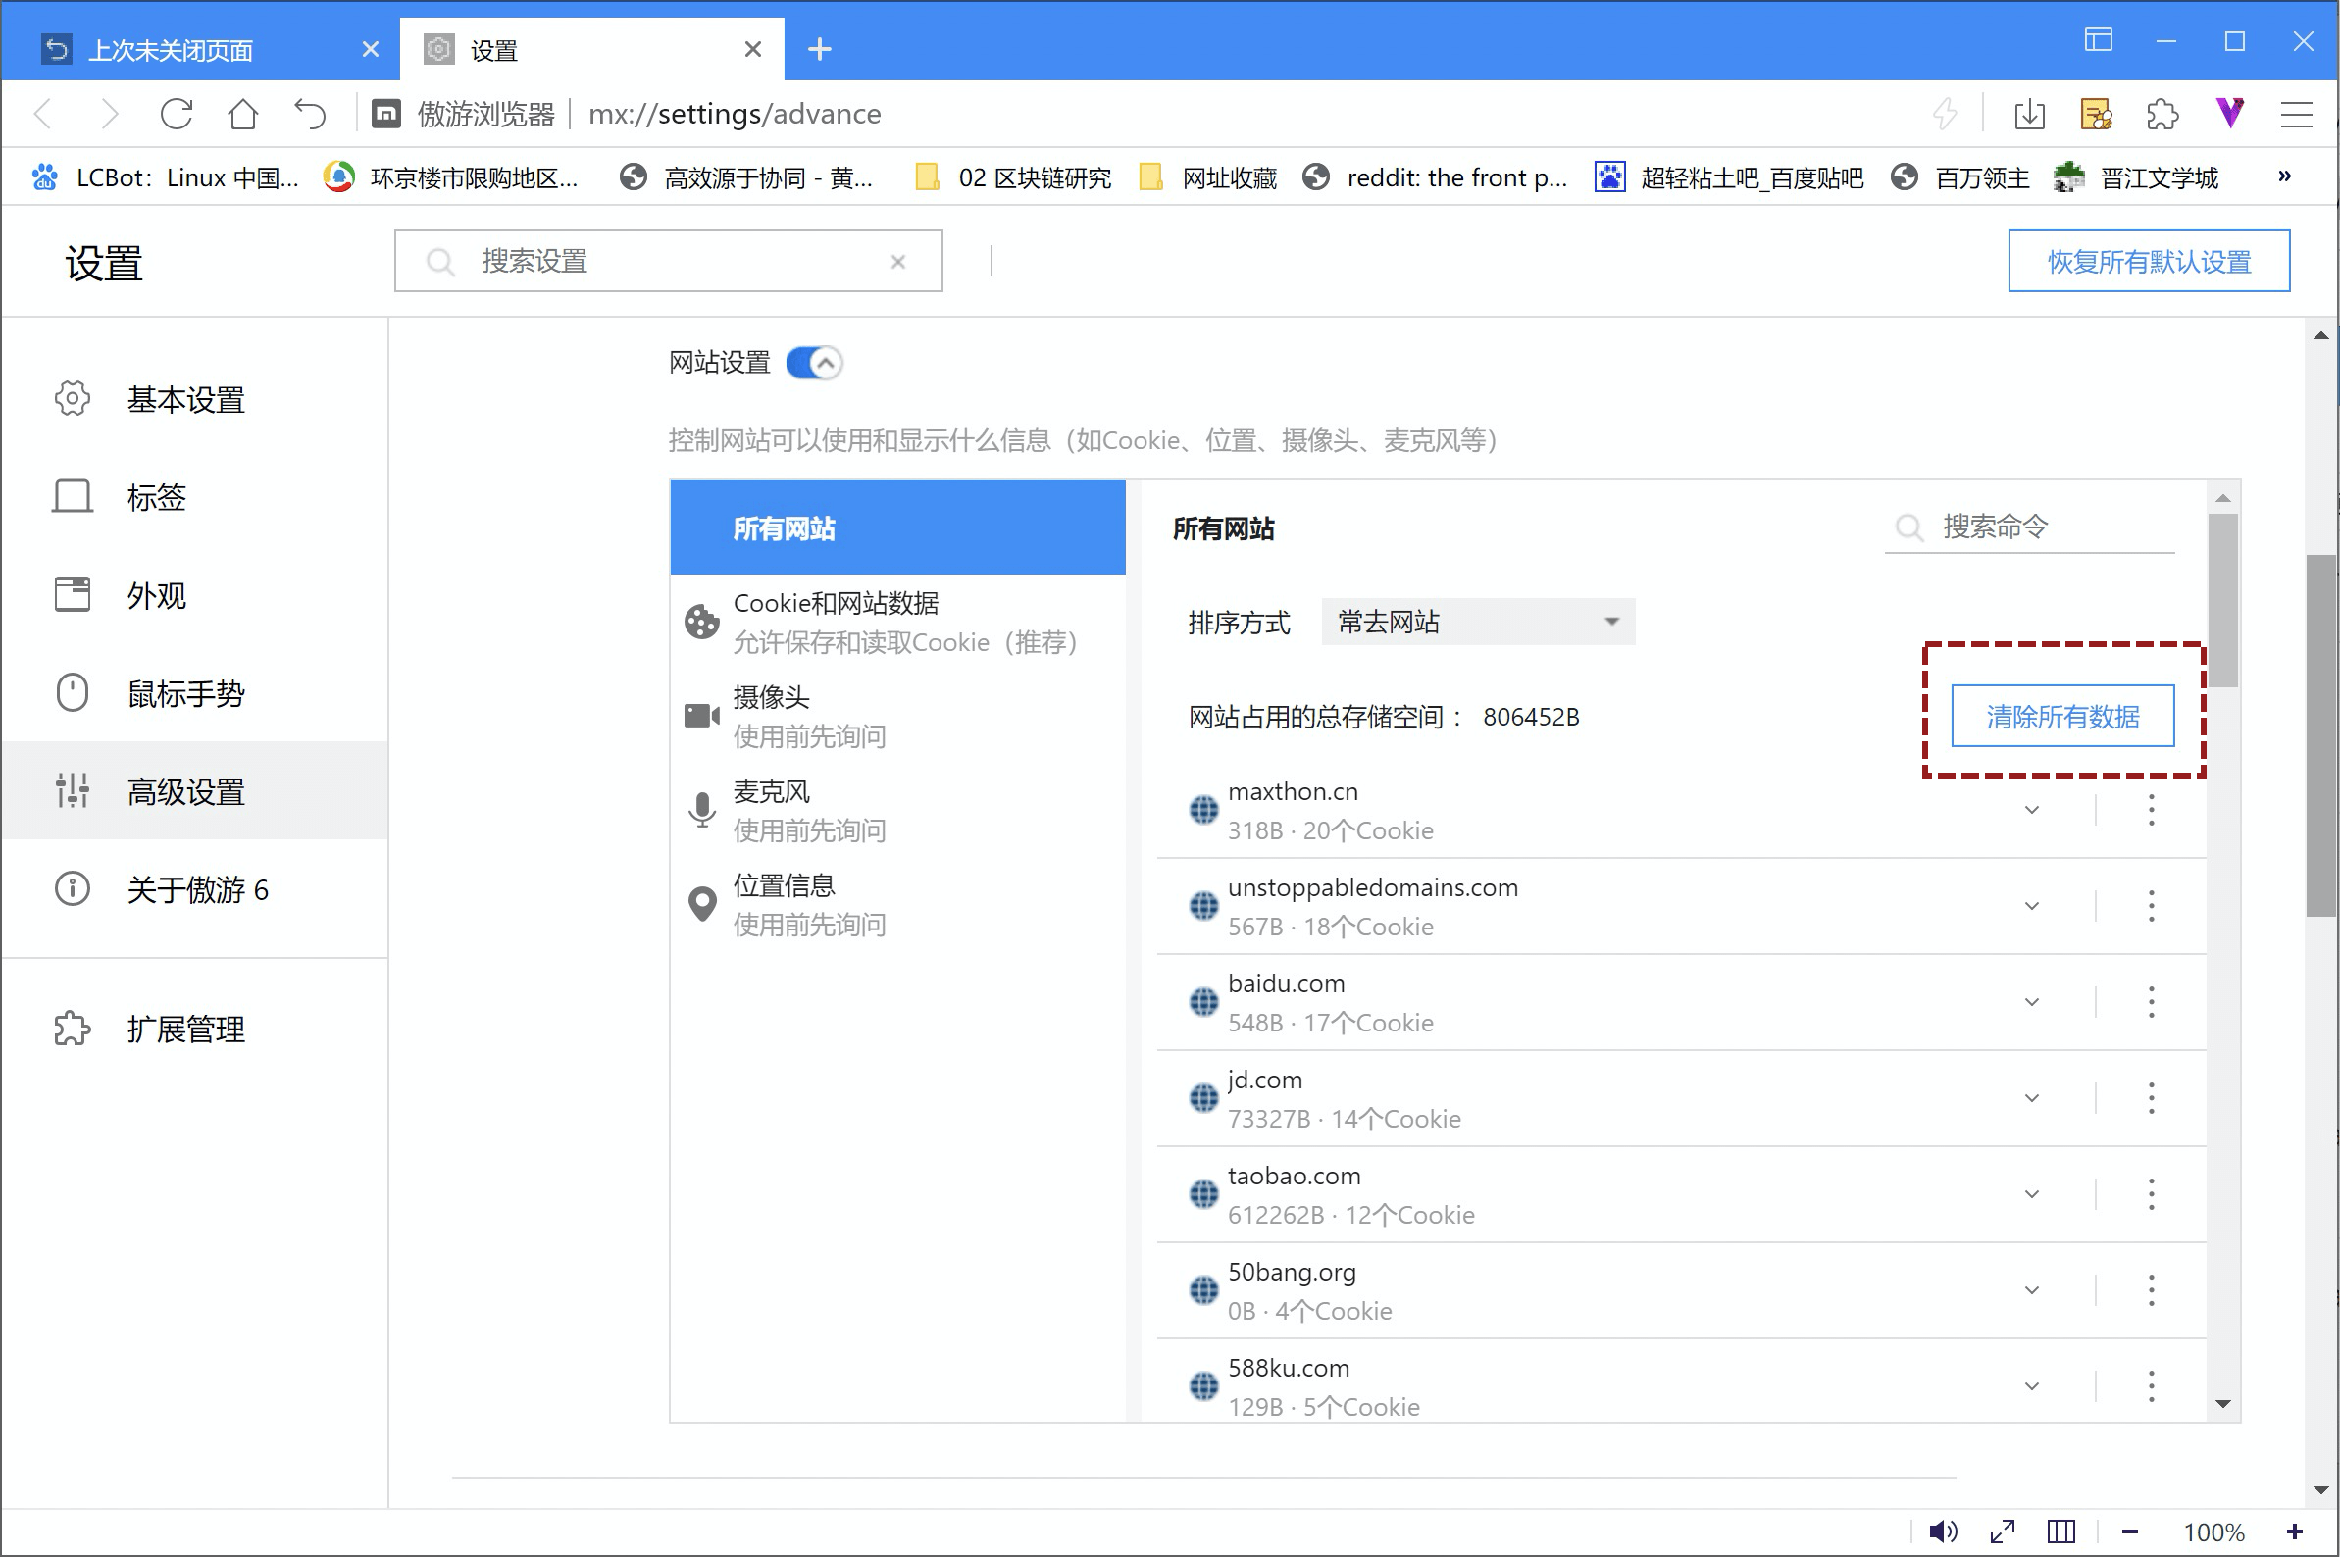This screenshot has width=2340, height=1557.
Task: Expand the baidu.com entry chevron
Action: pyautogui.click(x=2032, y=1002)
